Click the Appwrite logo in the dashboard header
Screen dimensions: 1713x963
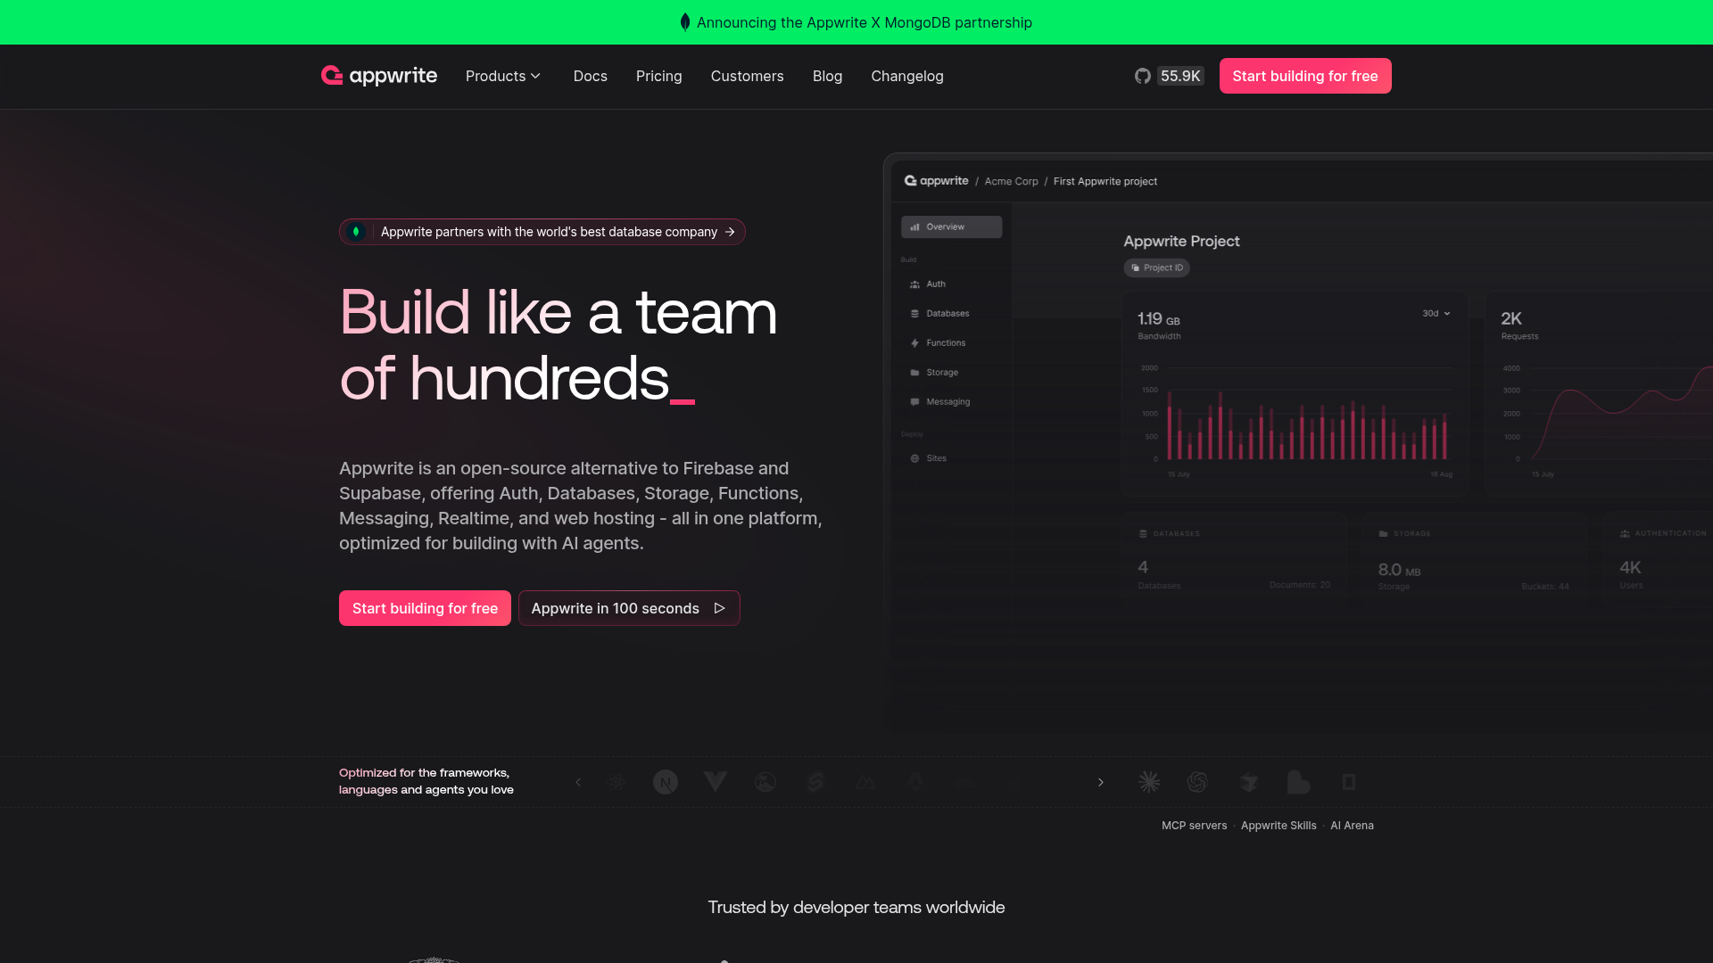click(x=936, y=181)
